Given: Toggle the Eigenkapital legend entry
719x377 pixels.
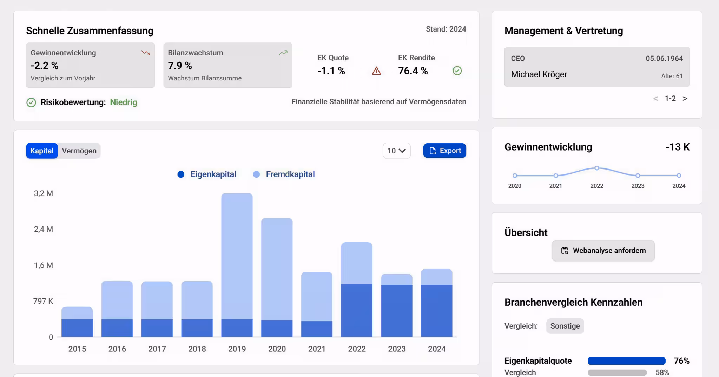Looking at the screenshot, I should pos(207,174).
